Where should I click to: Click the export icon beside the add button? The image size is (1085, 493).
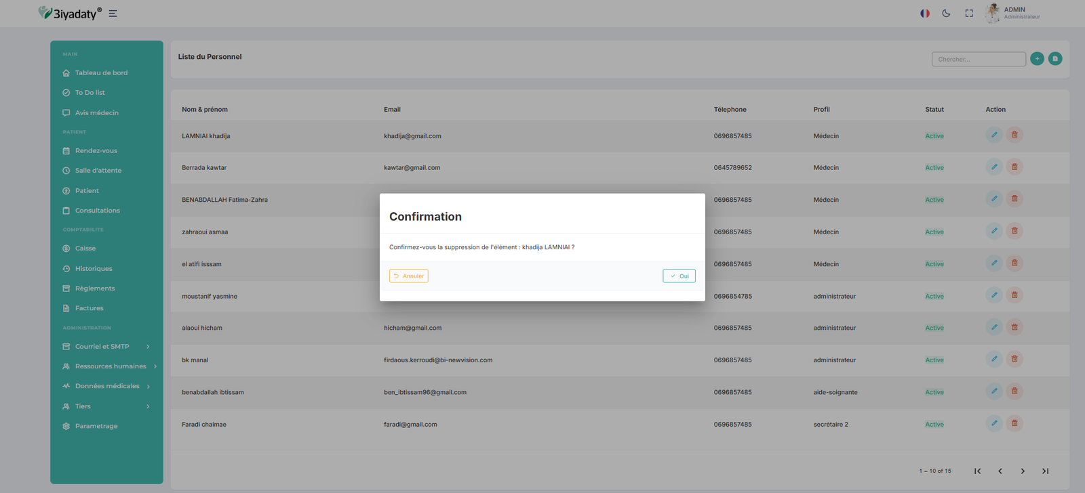pos(1055,59)
